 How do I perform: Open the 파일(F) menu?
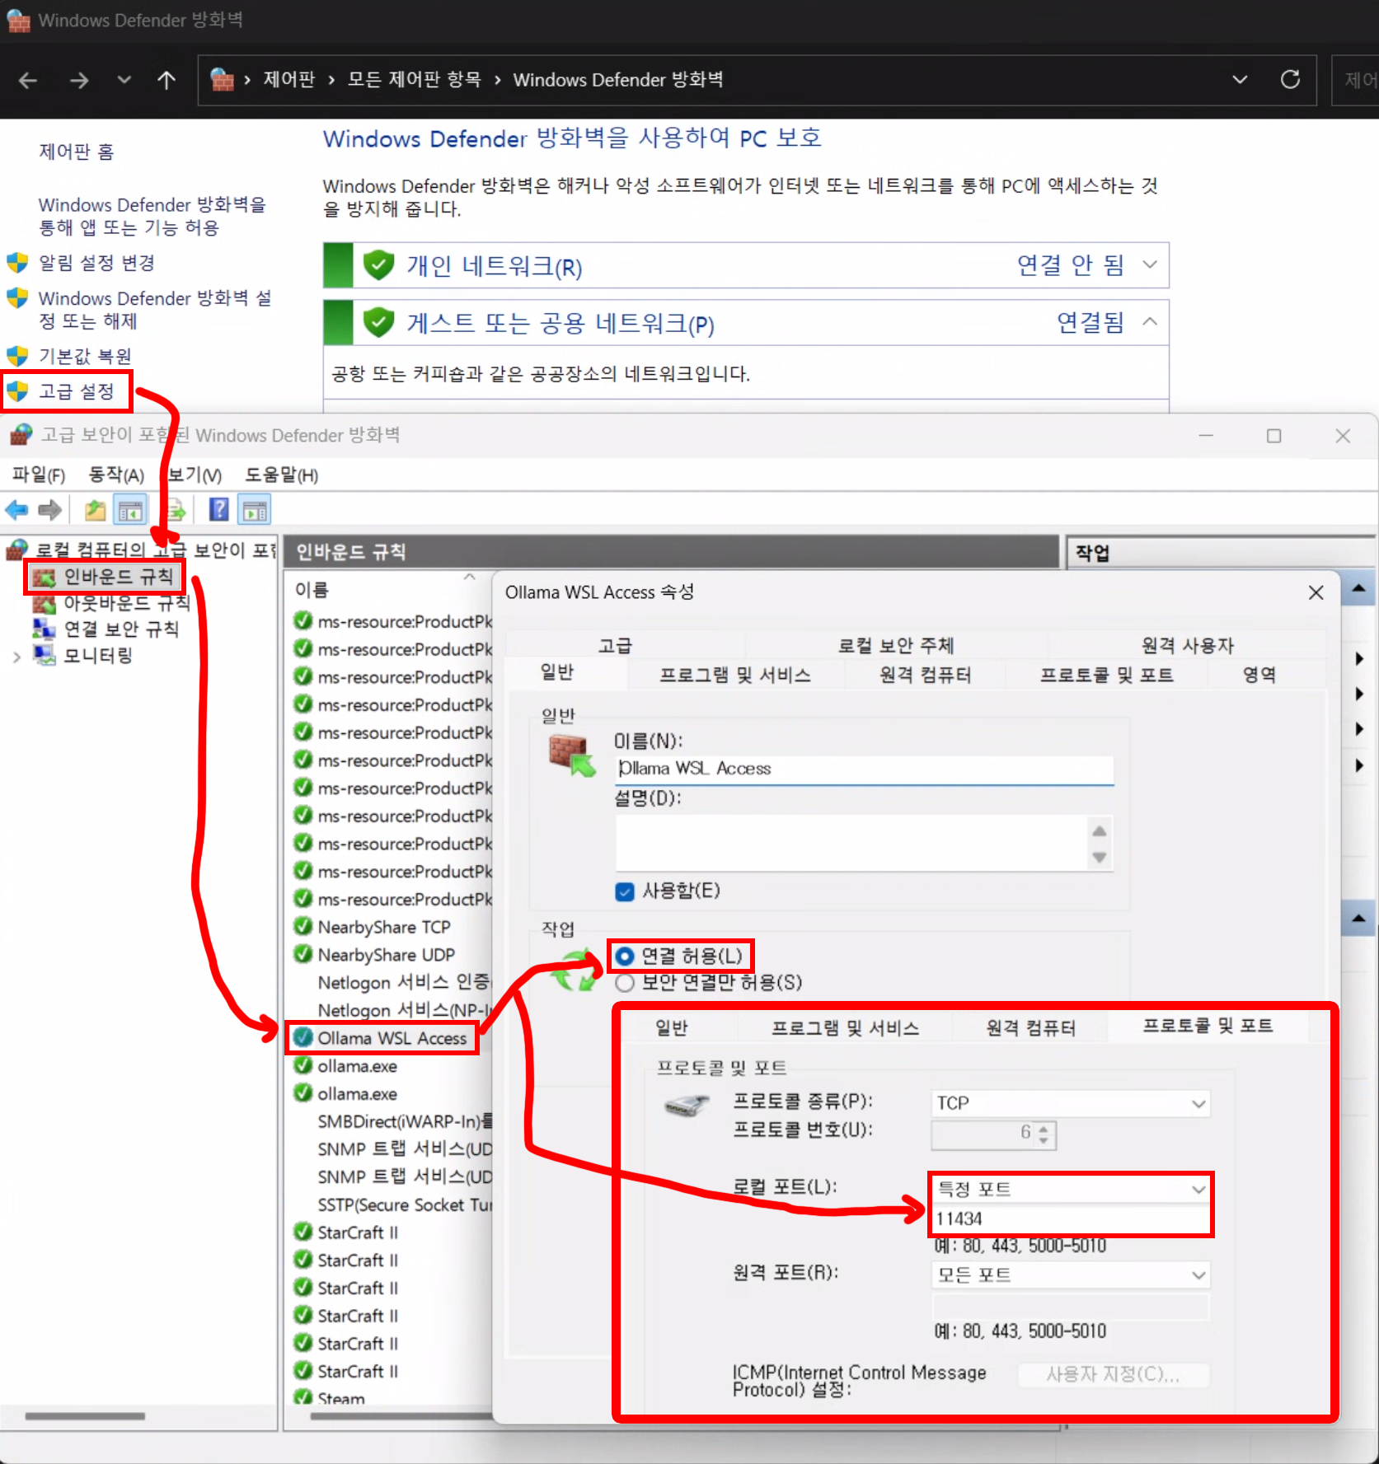pyautogui.click(x=39, y=475)
